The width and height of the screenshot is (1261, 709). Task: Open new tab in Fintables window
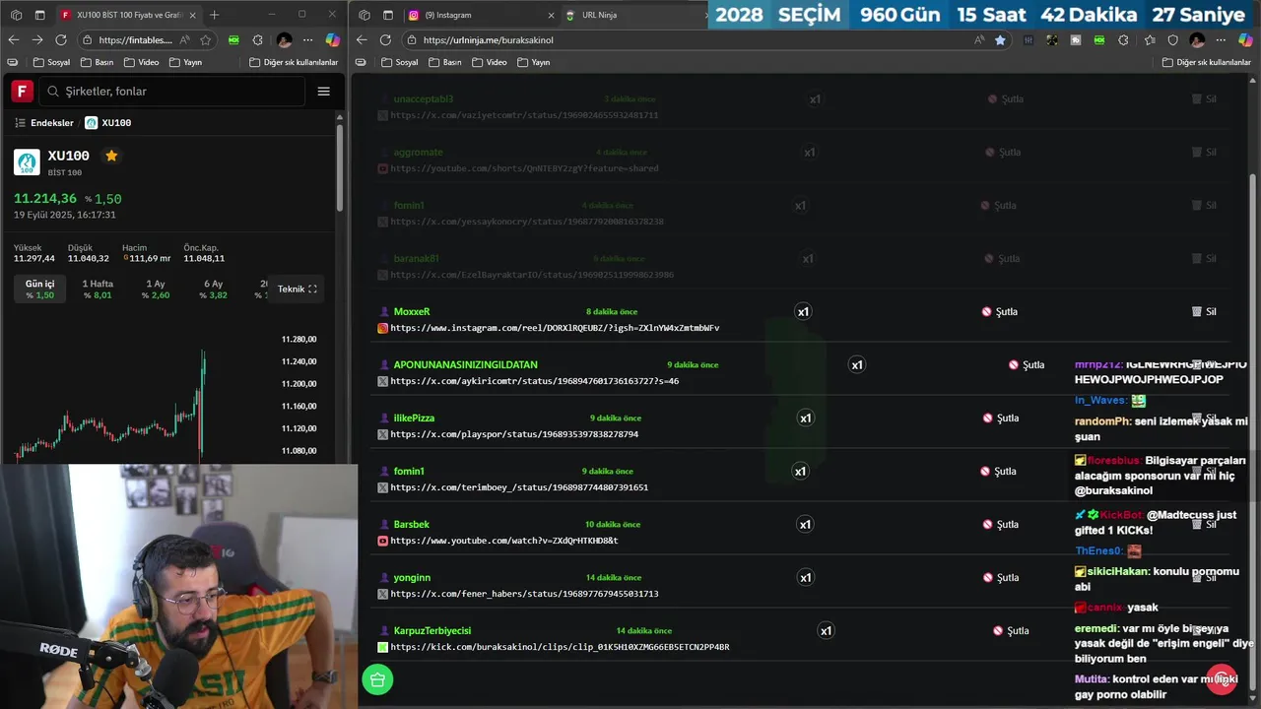pos(215,15)
